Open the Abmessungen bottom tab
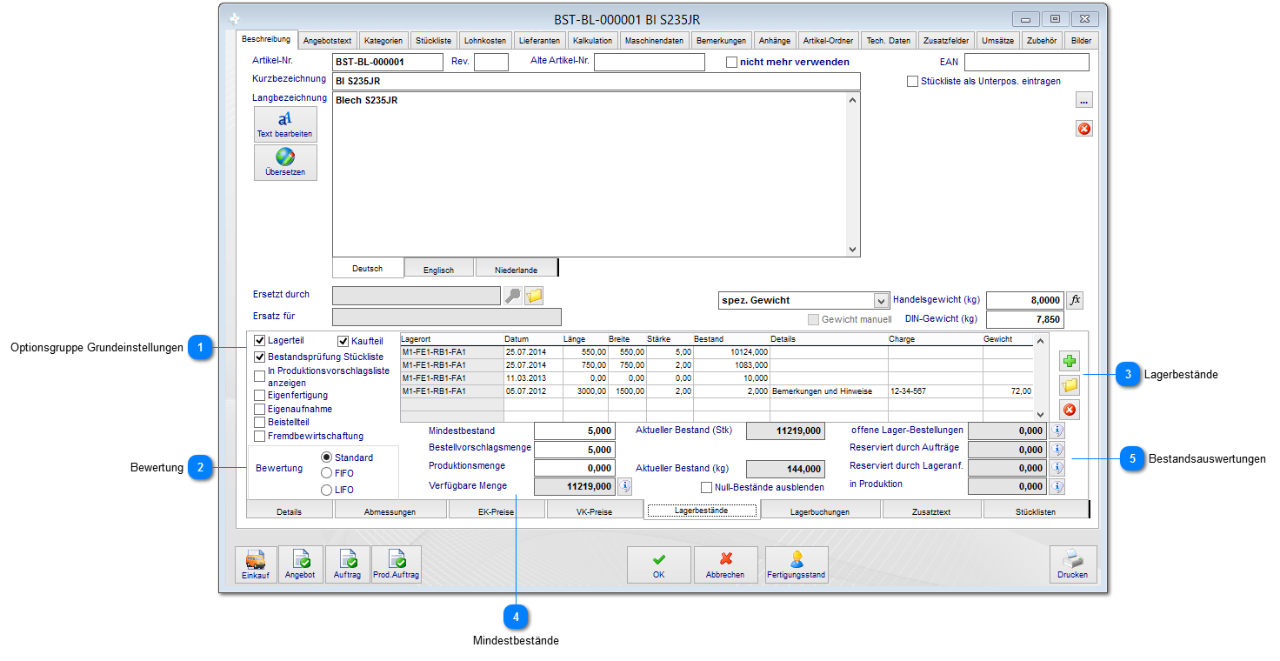The image size is (1280, 661). (390, 511)
